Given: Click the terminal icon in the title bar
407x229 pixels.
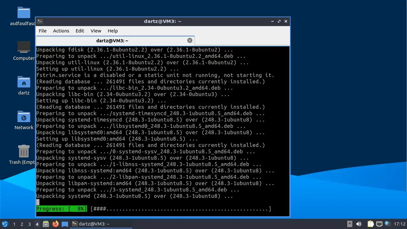Looking at the screenshot, I should click(x=40, y=21).
